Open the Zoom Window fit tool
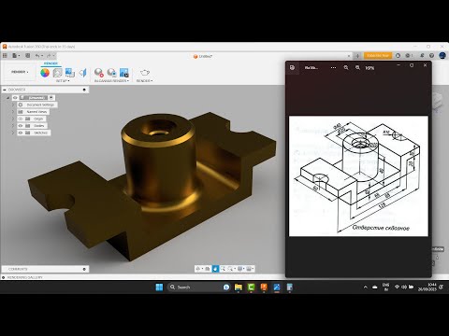 [x=231, y=269]
